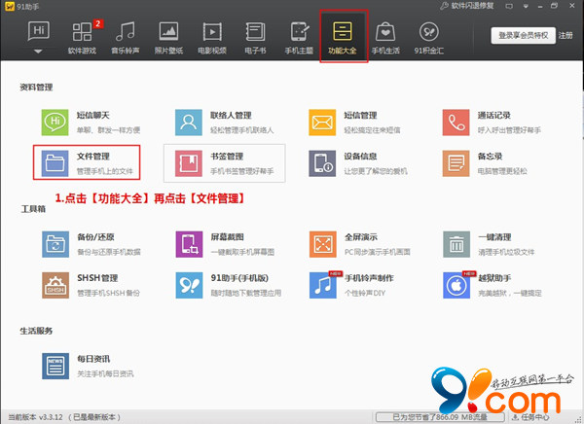The width and height of the screenshot is (584, 424).
Task: Select the 功能大全 tab
Action: pos(343,36)
